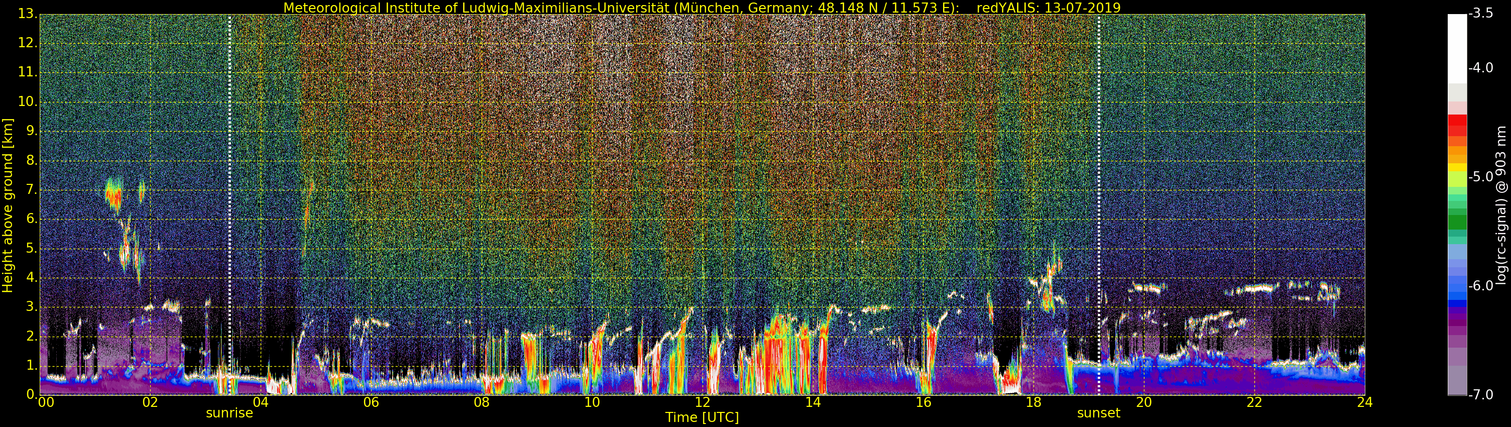Click the y-axis tick label '10.'
1511x427 pixels.
coord(28,102)
